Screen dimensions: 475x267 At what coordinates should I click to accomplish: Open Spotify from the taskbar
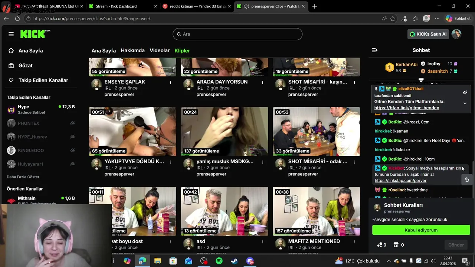pyautogui.click(x=219, y=261)
